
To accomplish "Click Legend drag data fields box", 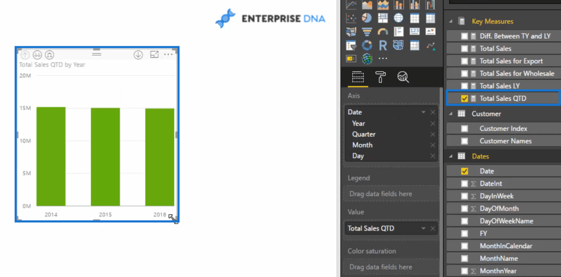I will 391,194.
